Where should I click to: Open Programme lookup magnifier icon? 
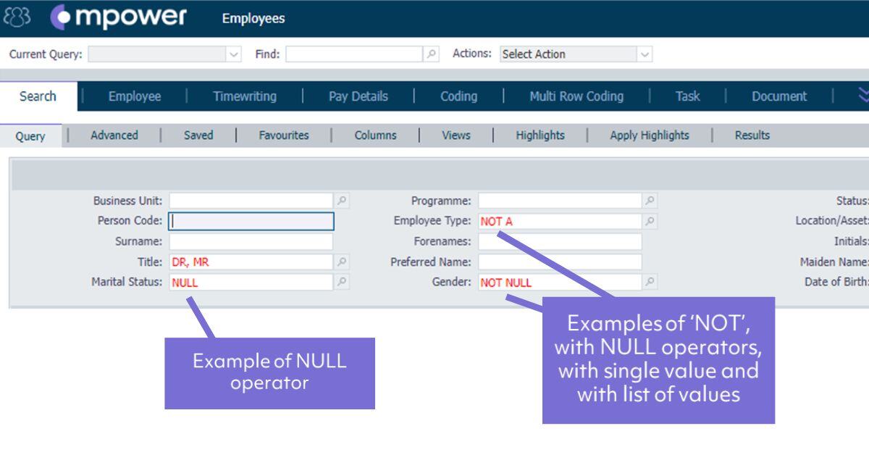click(x=650, y=201)
